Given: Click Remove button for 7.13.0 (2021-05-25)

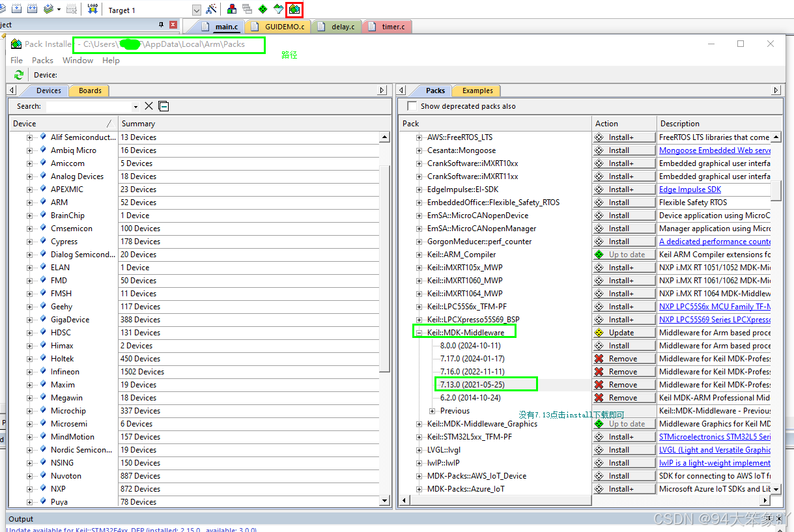Looking at the screenshot, I should [x=623, y=385].
